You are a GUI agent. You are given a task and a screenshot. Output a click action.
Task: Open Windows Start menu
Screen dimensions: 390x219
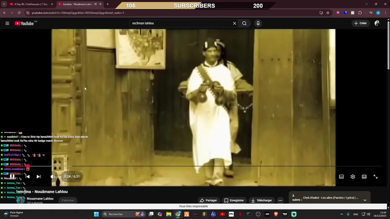point(96,214)
